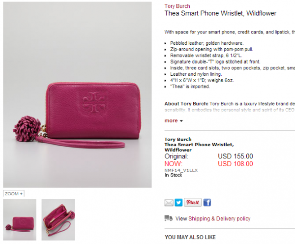Click the bold Tory Burch product name
This screenshot has width=295, height=244.
click(x=178, y=139)
